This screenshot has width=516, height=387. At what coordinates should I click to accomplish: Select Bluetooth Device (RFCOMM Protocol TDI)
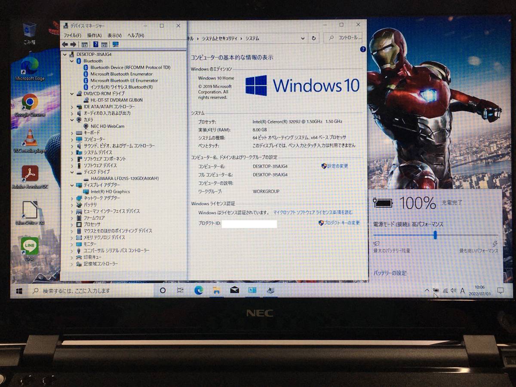pyautogui.click(x=130, y=68)
